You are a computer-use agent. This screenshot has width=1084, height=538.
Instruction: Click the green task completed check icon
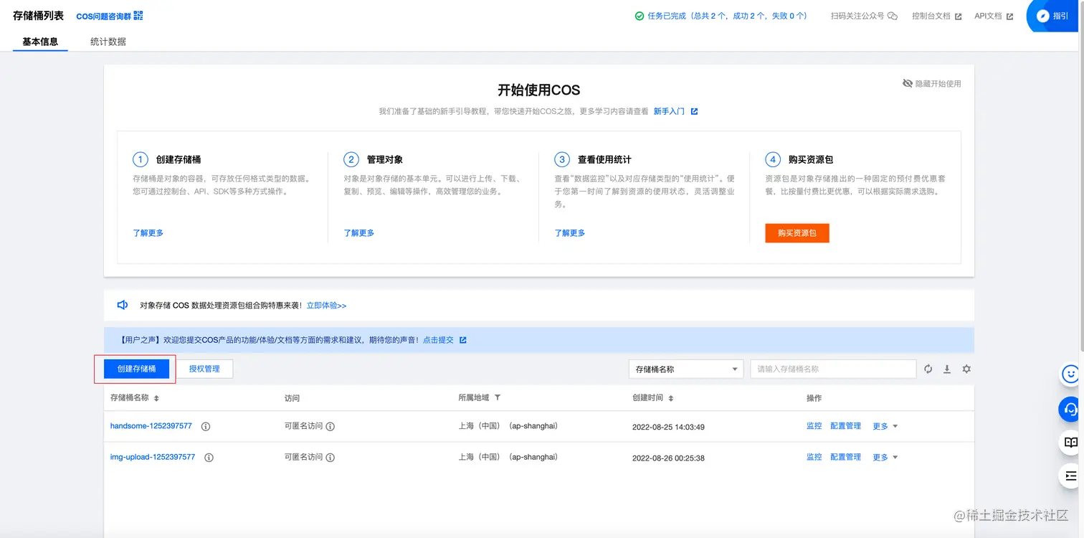click(640, 16)
